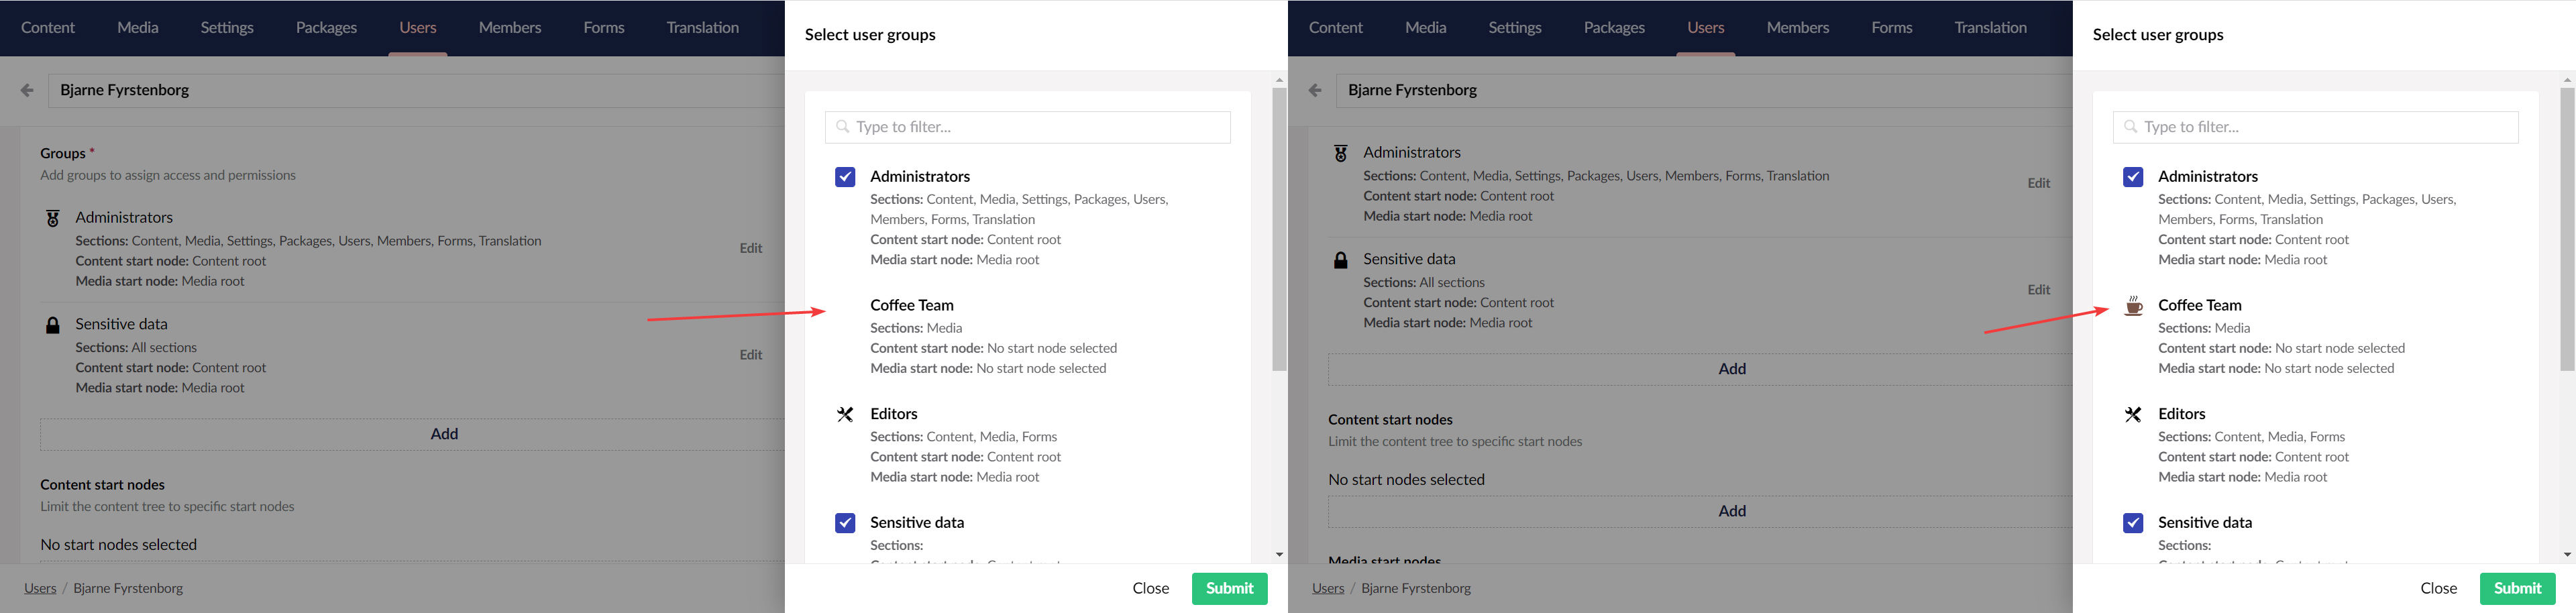
Task: Focus the Type to filter field in right dialog
Action: pyautogui.click(x=2316, y=127)
